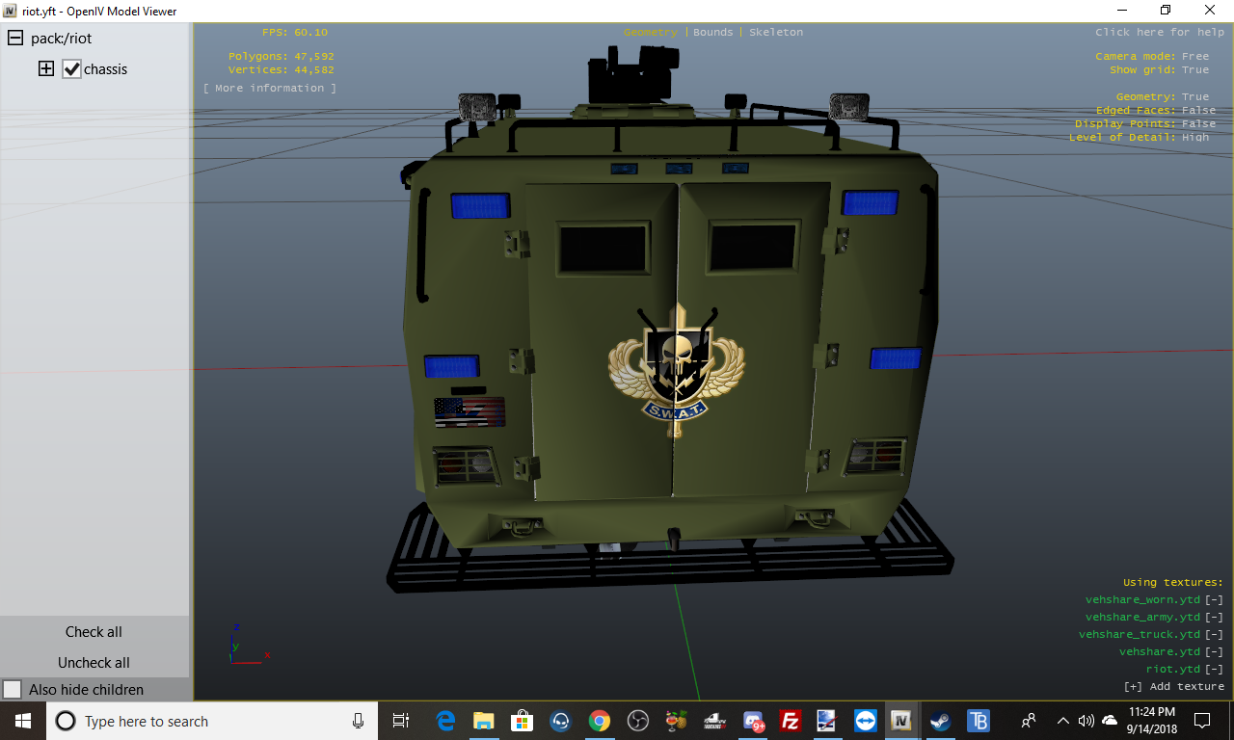Viewport: 1234px width, 740px height.
Task: Open FileZilla from the taskbar
Action: click(x=791, y=721)
